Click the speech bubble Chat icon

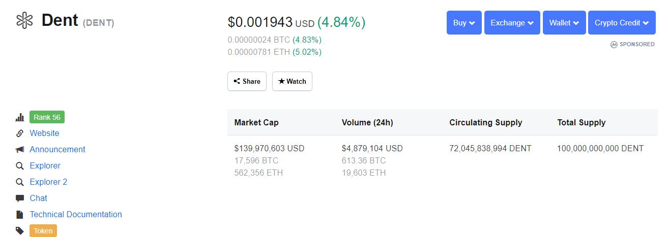(x=20, y=198)
